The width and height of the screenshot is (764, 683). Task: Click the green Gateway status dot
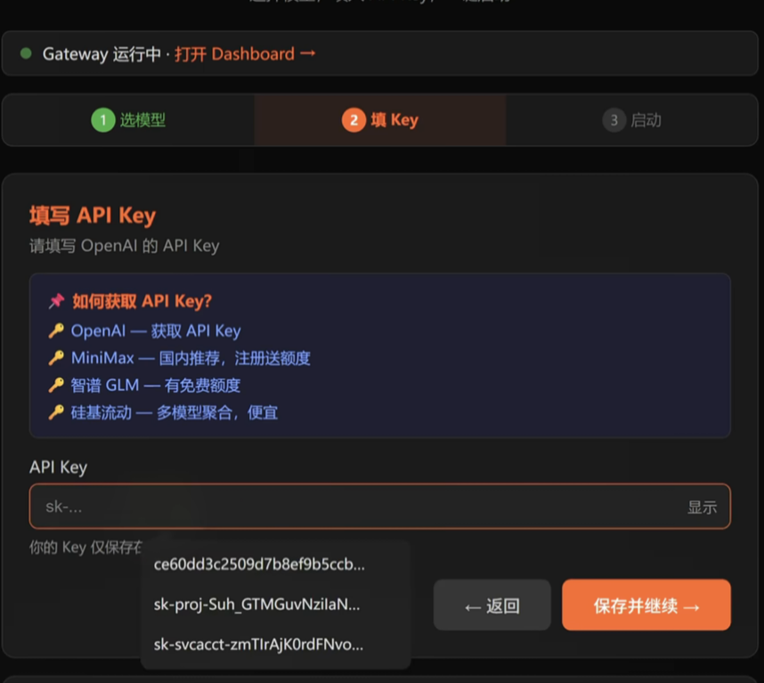(25, 53)
